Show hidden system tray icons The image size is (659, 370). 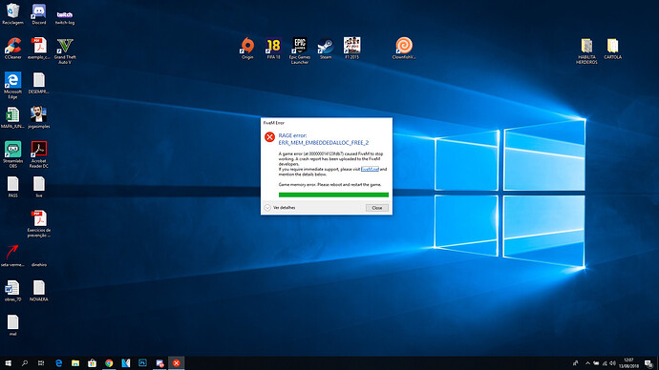(x=587, y=363)
